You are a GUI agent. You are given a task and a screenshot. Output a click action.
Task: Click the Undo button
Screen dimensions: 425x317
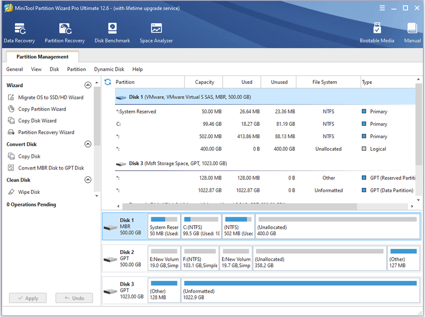pos(74,298)
